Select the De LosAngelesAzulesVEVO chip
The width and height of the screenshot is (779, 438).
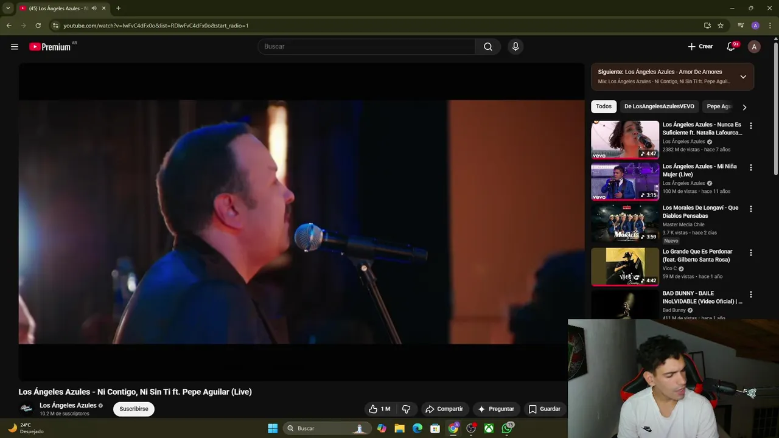[x=659, y=106]
